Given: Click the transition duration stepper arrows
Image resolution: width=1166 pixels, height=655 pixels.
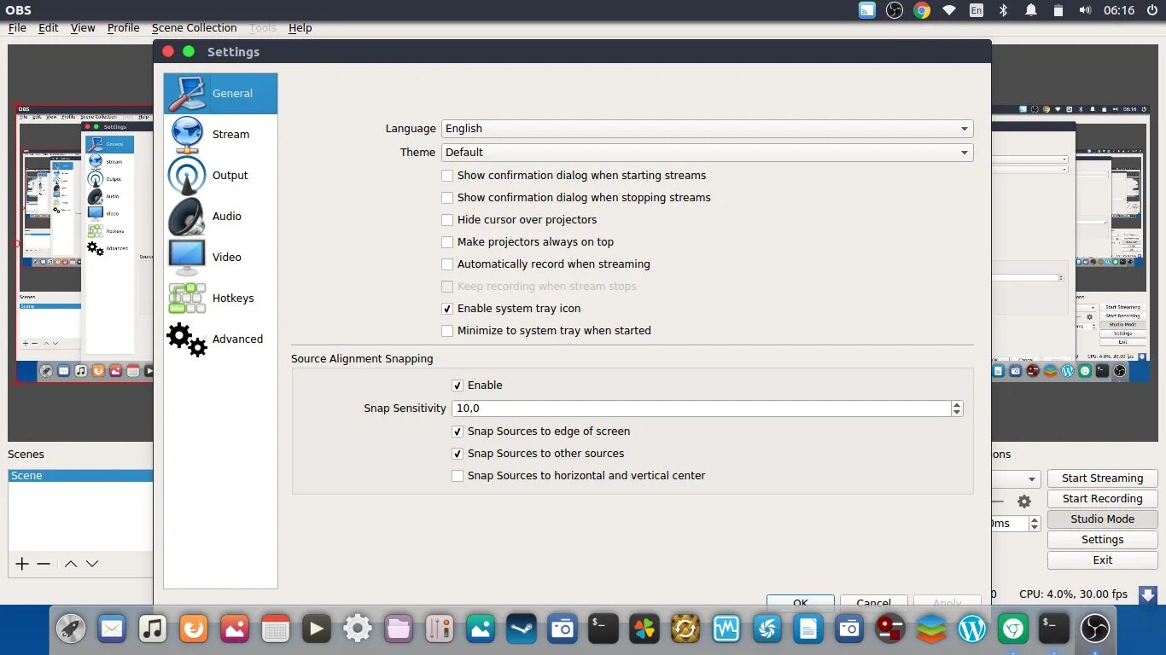Looking at the screenshot, I should [x=1035, y=524].
